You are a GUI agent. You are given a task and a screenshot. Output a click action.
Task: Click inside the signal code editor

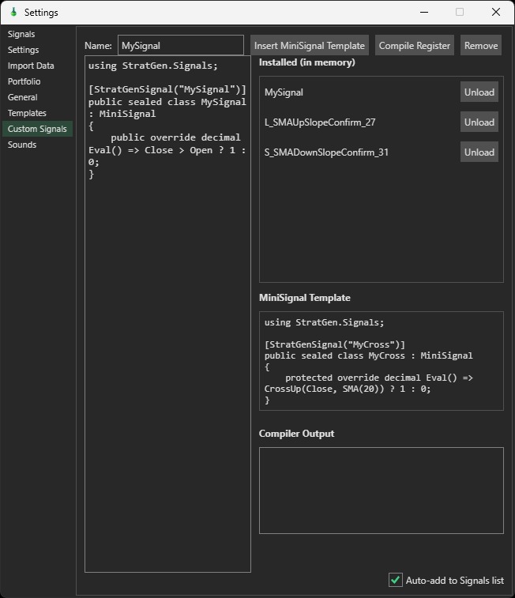167,314
